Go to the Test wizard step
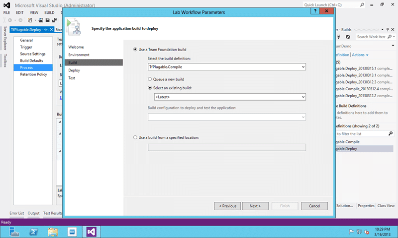Viewport: 398px width, 238px height. [72, 78]
